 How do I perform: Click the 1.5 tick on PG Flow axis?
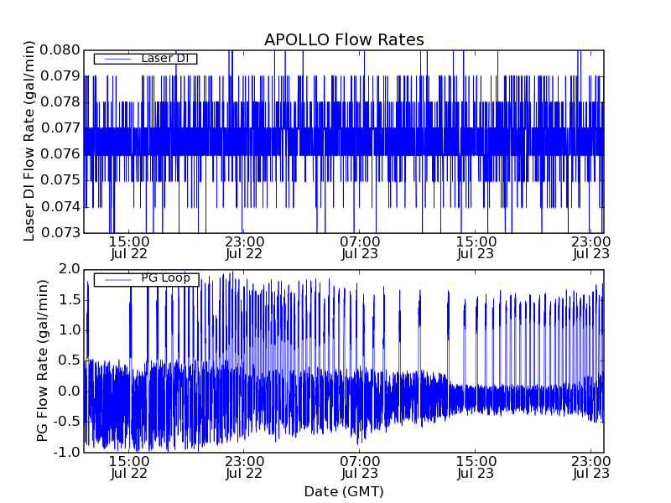point(70,300)
